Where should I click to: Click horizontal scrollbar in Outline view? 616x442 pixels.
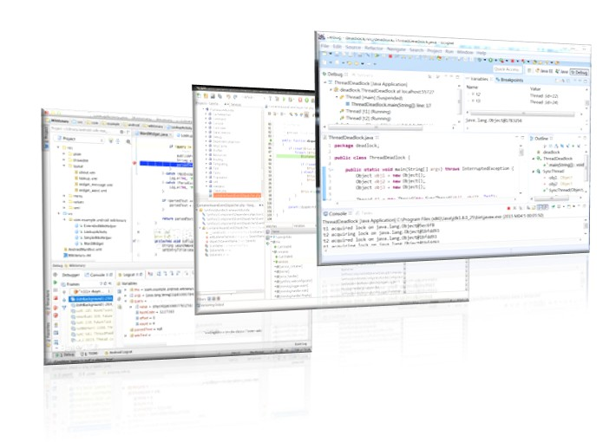click(550, 198)
